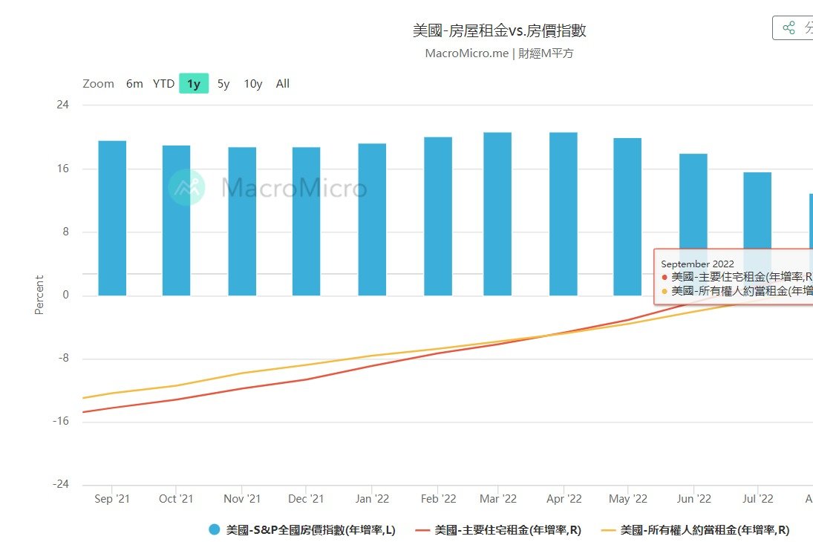Switch to the YTD zoom range
813x542 pixels.
(x=163, y=84)
